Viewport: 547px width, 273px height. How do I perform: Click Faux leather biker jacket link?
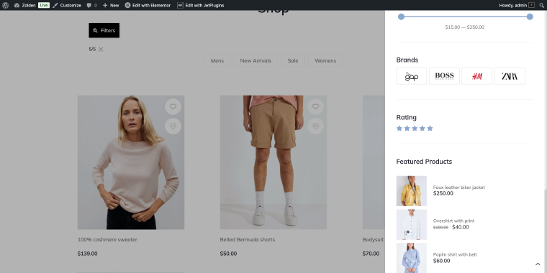458,188
